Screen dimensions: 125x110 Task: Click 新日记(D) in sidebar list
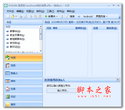coord(15,47)
